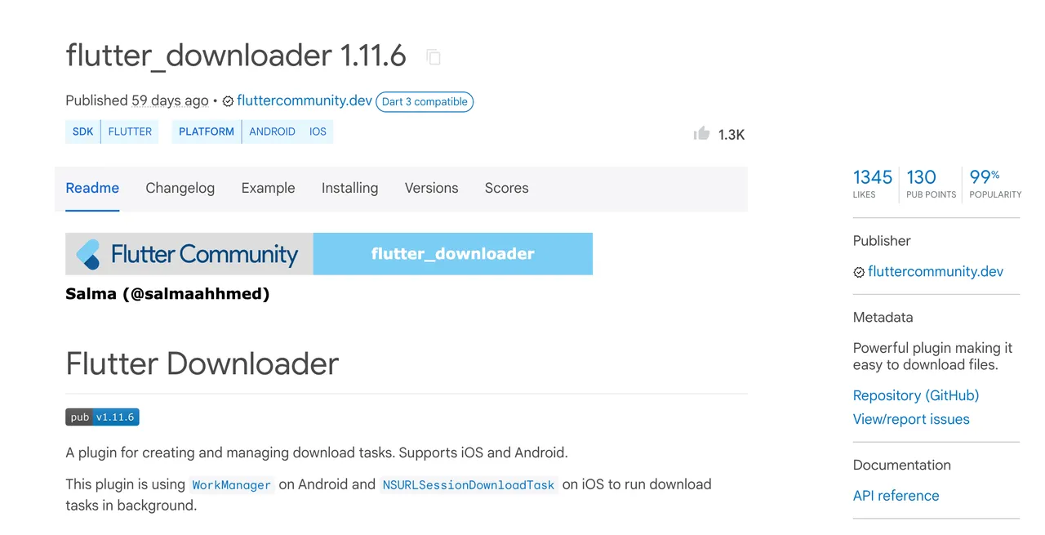This screenshot has width=1045, height=535.
Task: Click the blue flutter_downloader banner label
Action: pos(453,254)
